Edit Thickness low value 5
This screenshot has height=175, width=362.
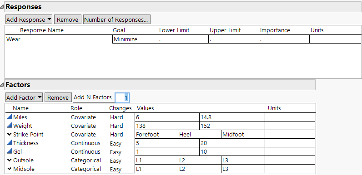pyautogui.click(x=167, y=143)
